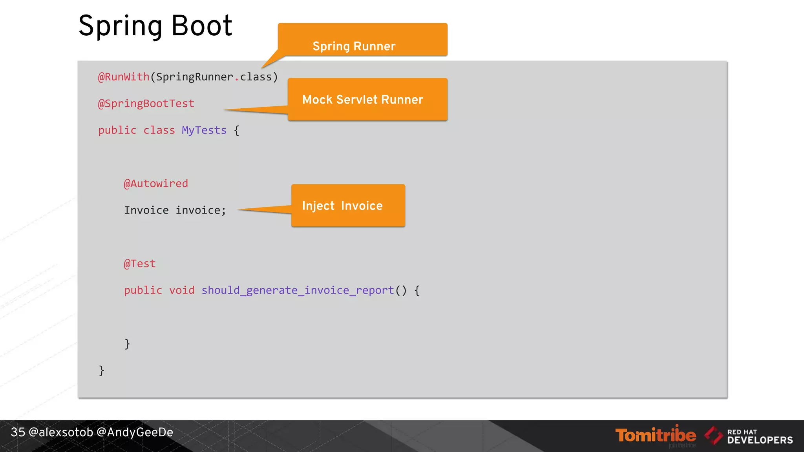This screenshot has height=452, width=804.
Task: Click the Inject Invoice callout box
Action: (x=348, y=205)
